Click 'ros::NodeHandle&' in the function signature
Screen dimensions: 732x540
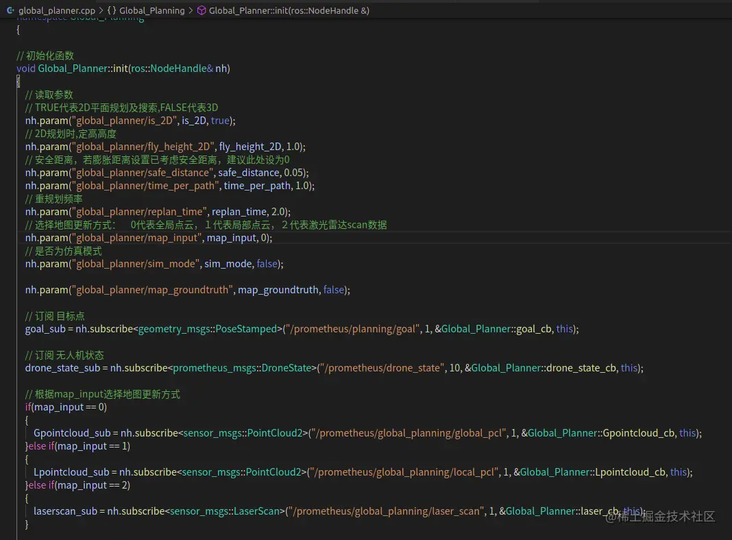click(172, 68)
